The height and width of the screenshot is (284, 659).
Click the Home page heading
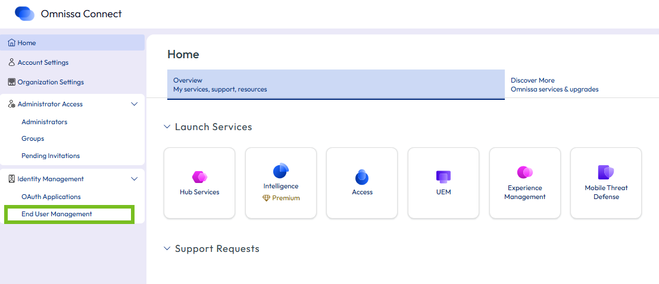pos(183,54)
